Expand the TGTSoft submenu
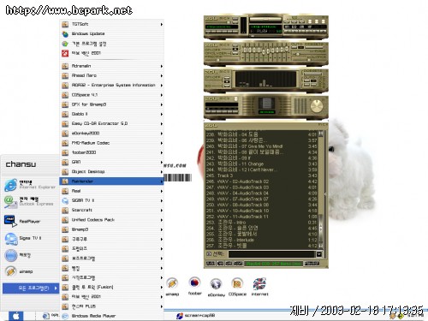 pyautogui.click(x=111, y=24)
